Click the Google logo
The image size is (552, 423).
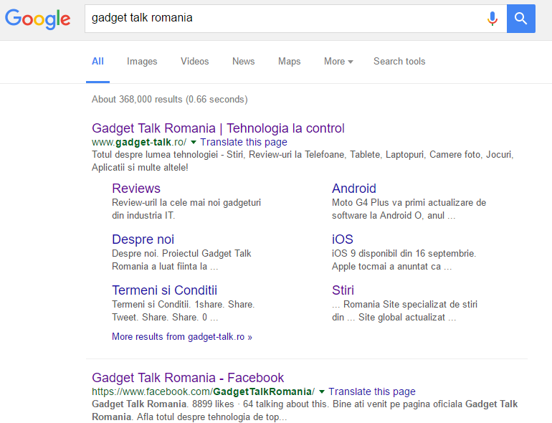click(38, 19)
